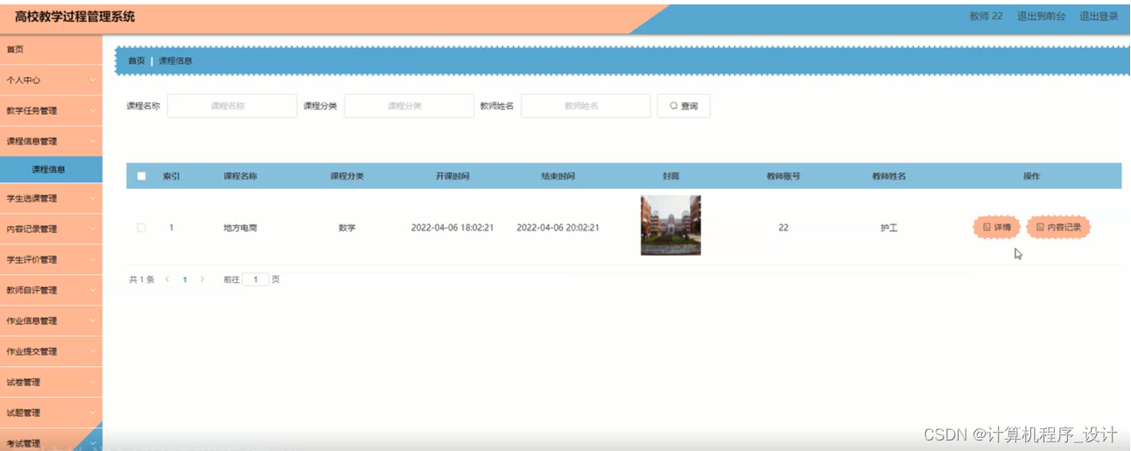Click the 封面 column header
Image resolution: width=1131 pixels, height=451 pixels.
point(671,176)
